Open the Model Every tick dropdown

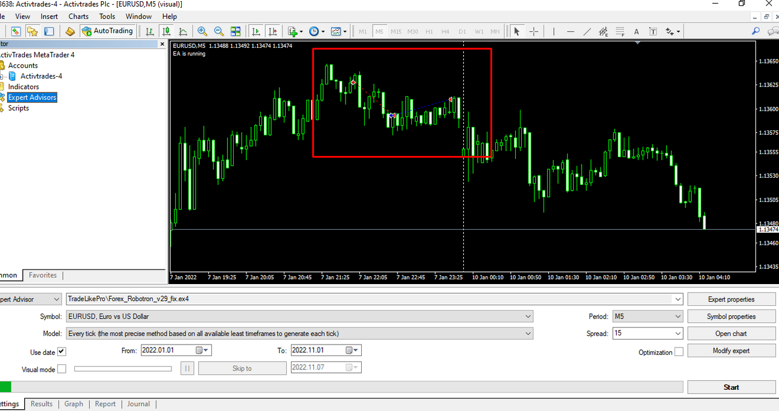pyautogui.click(x=528, y=333)
